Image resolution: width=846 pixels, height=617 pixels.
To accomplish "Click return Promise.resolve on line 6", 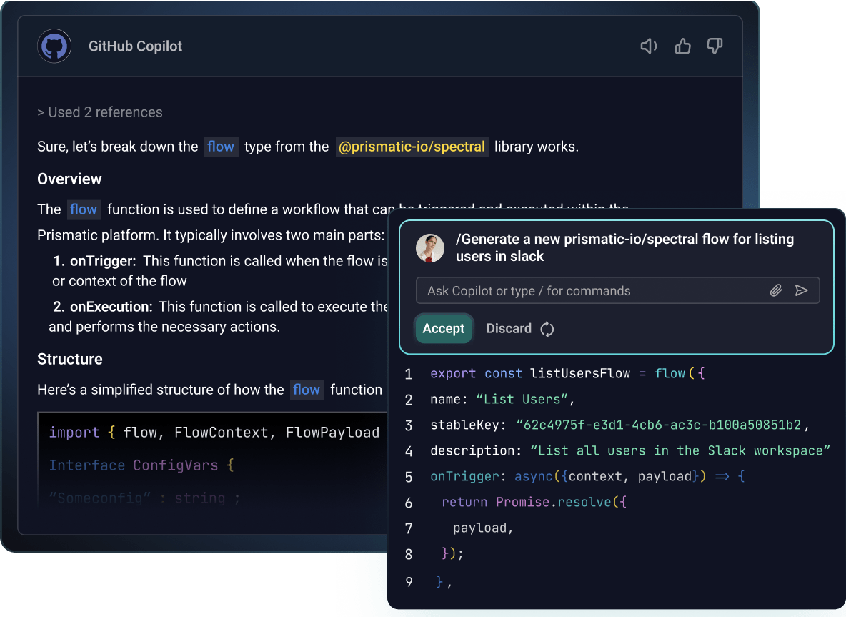I will (x=534, y=503).
